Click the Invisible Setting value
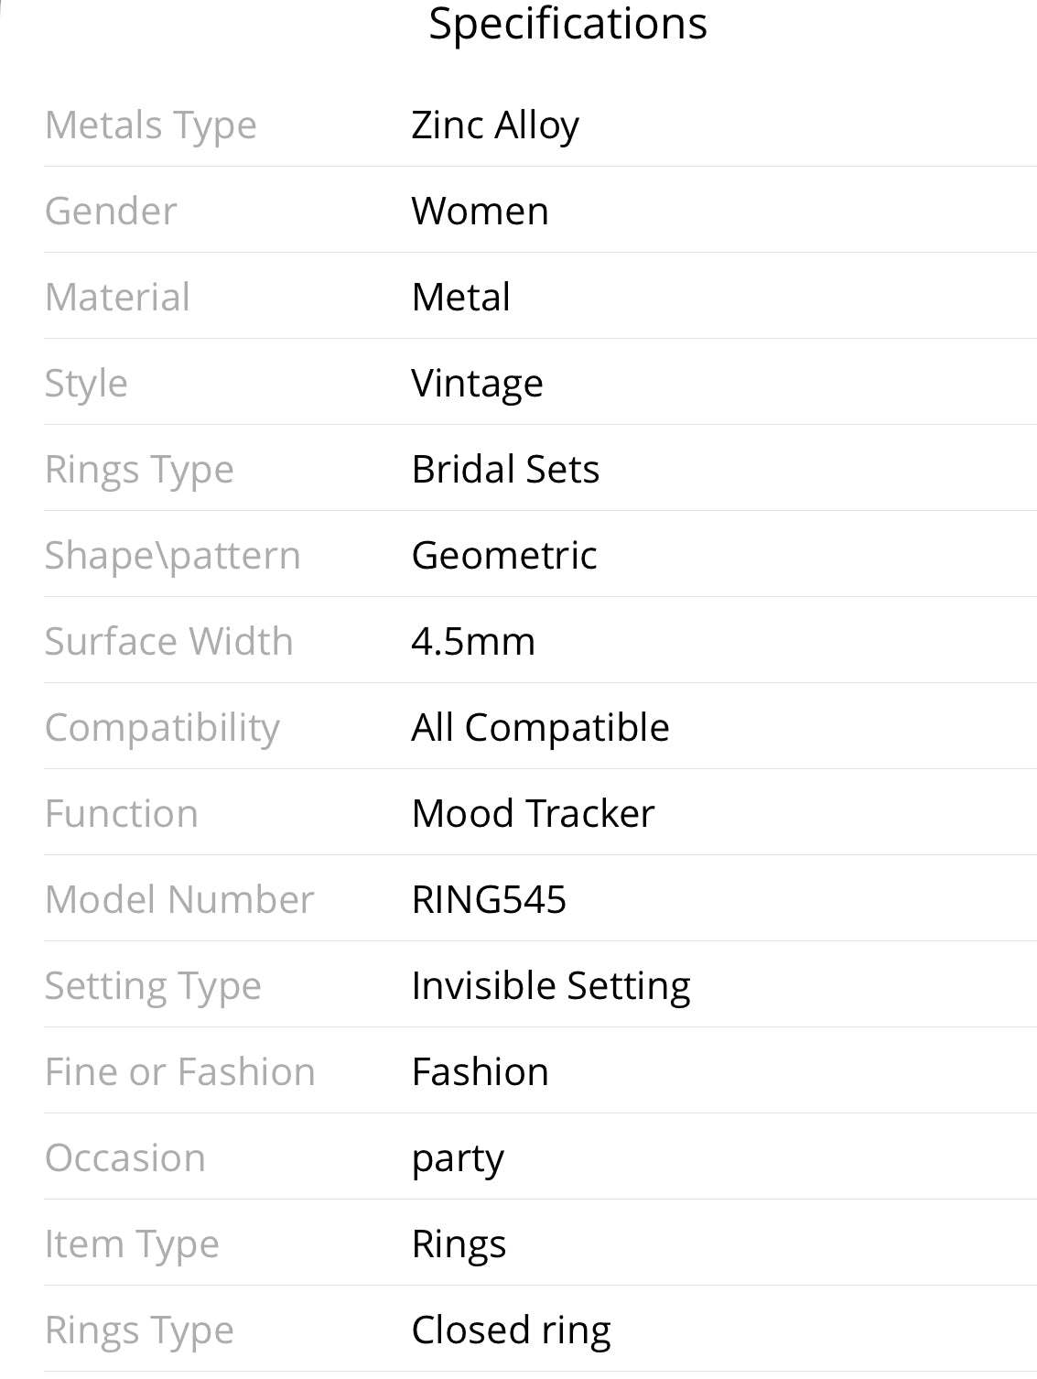1037x1379 pixels. (x=551, y=986)
